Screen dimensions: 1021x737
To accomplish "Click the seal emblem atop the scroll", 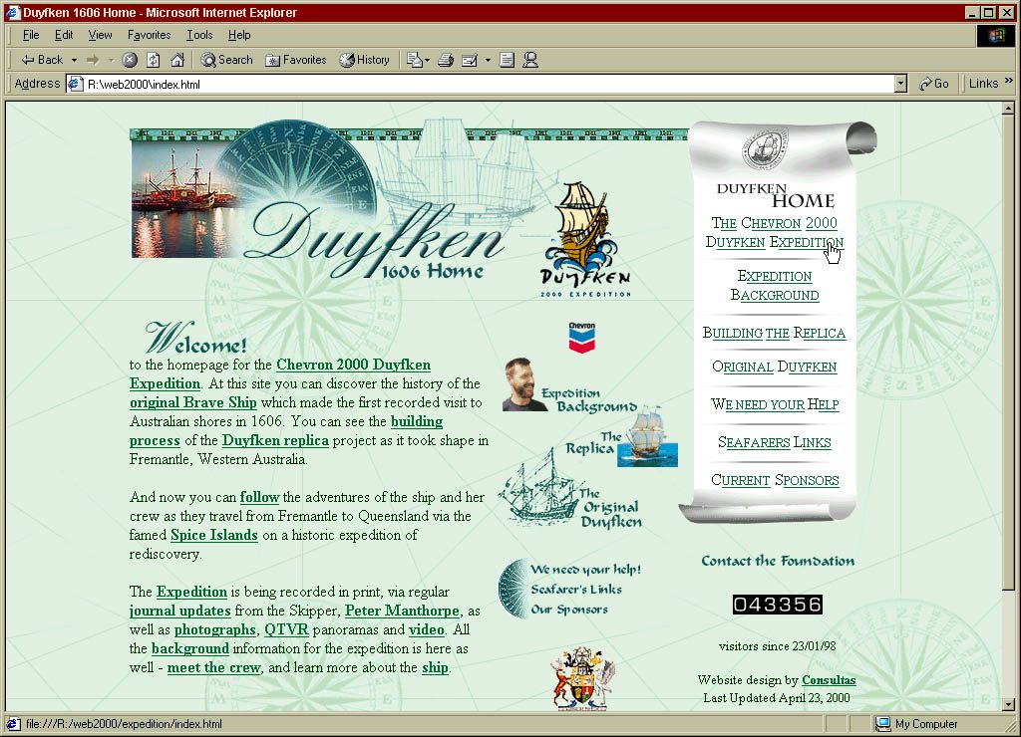I will 764,149.
